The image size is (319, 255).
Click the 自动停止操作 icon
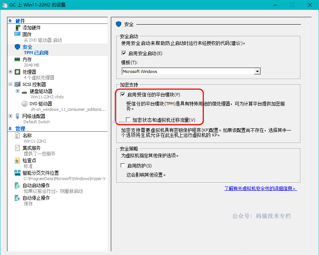(17, 198)
